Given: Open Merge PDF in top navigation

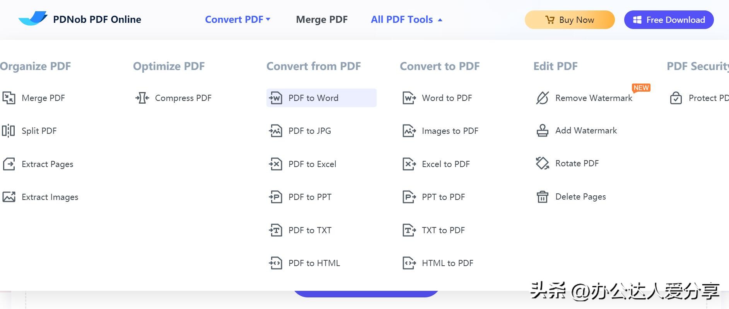Looking at the screenshot, I should coord(322,20).
